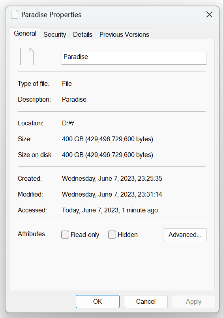The width and height of the screenshot is (223, 318).
Task: Click the 'Size:' label
Action: point(25,139)
